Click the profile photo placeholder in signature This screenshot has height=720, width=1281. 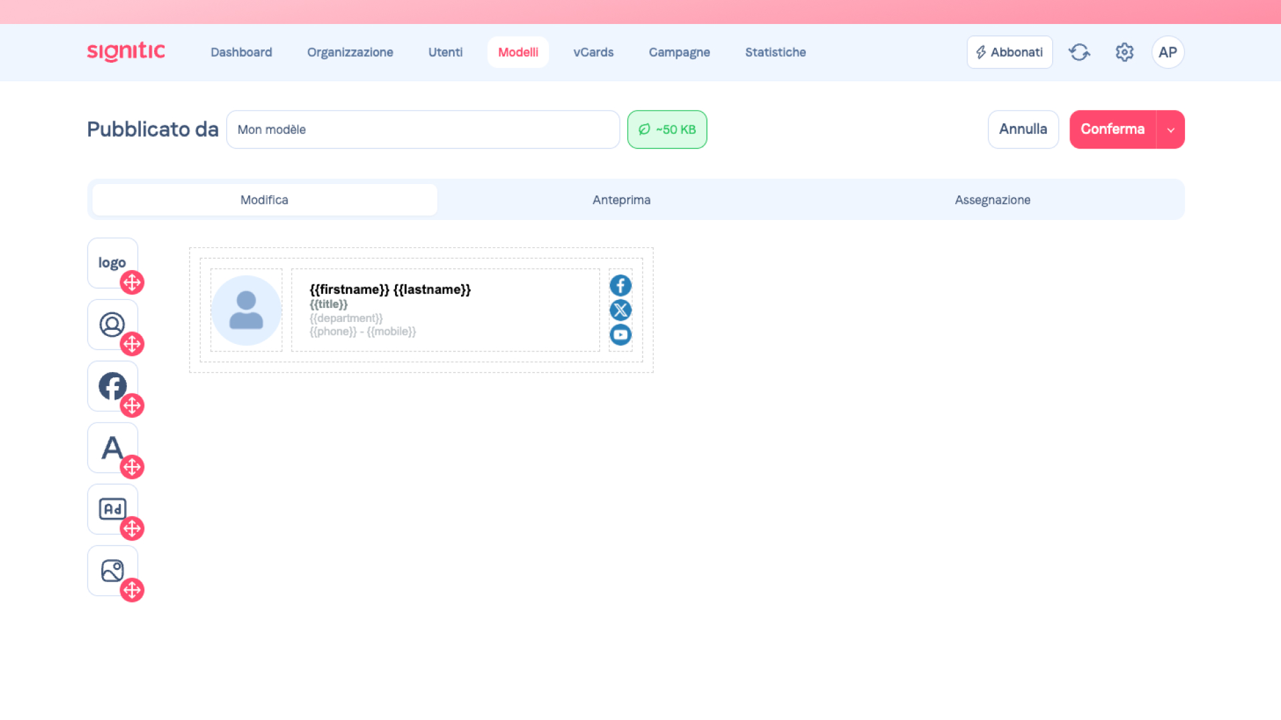pyautogui.click(x=246, y=310)
